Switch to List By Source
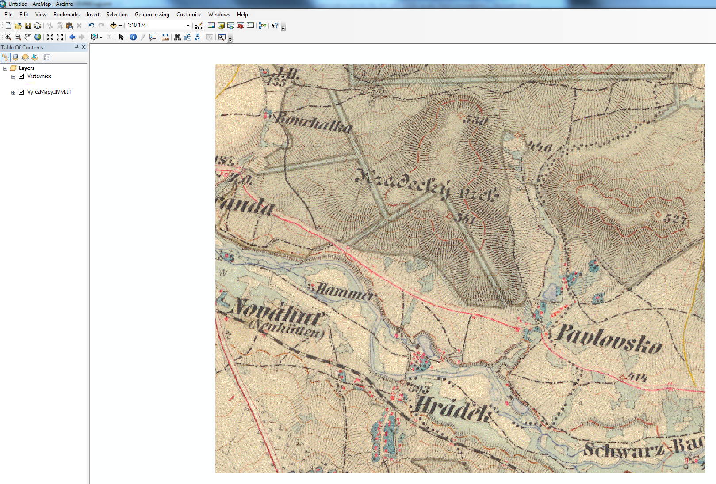716x484 pixels. (x=15, y=57)
